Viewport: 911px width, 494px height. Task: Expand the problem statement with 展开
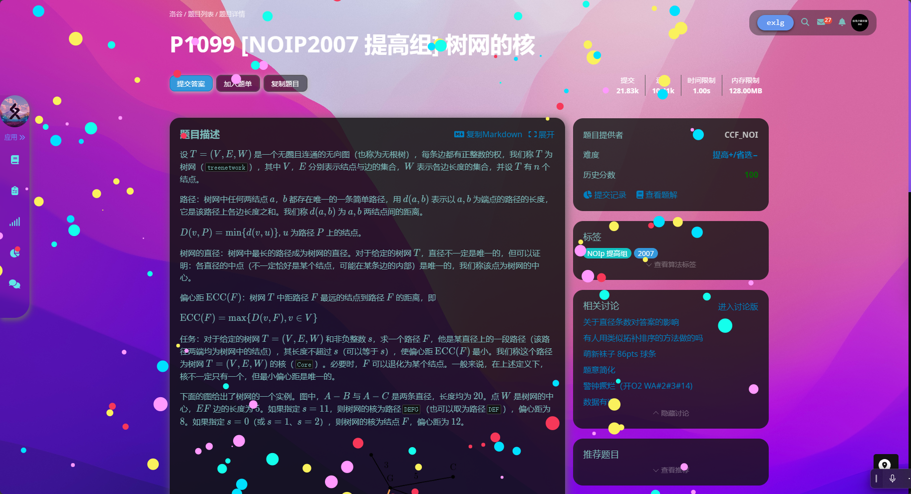pos(542,134)
